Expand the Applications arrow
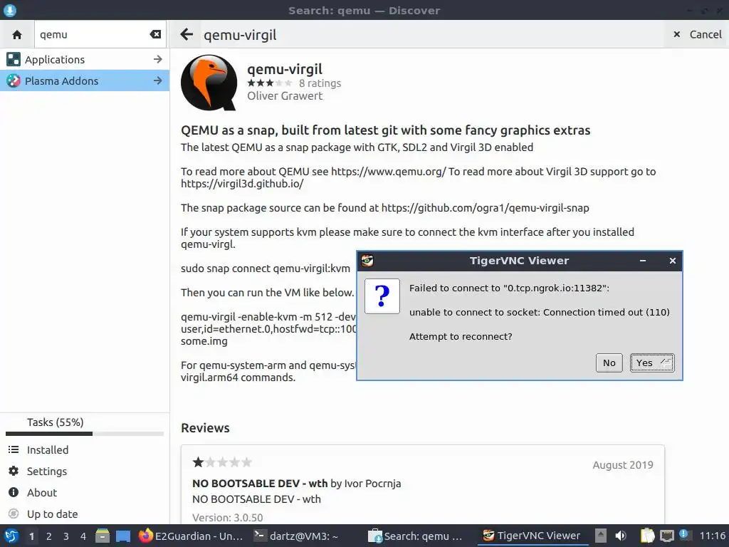The image size is (729, 547). [157, 60]
